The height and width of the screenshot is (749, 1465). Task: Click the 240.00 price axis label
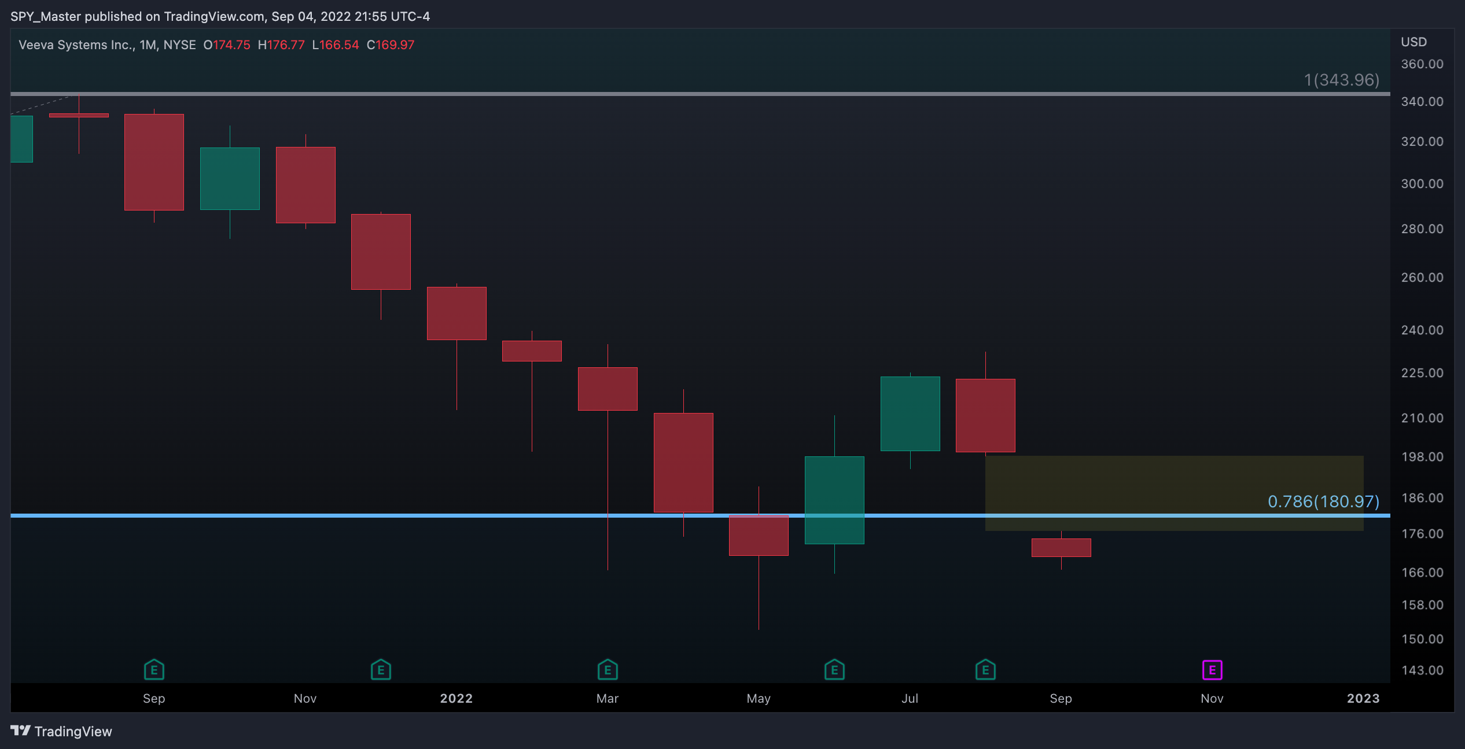coord(1422,330)
